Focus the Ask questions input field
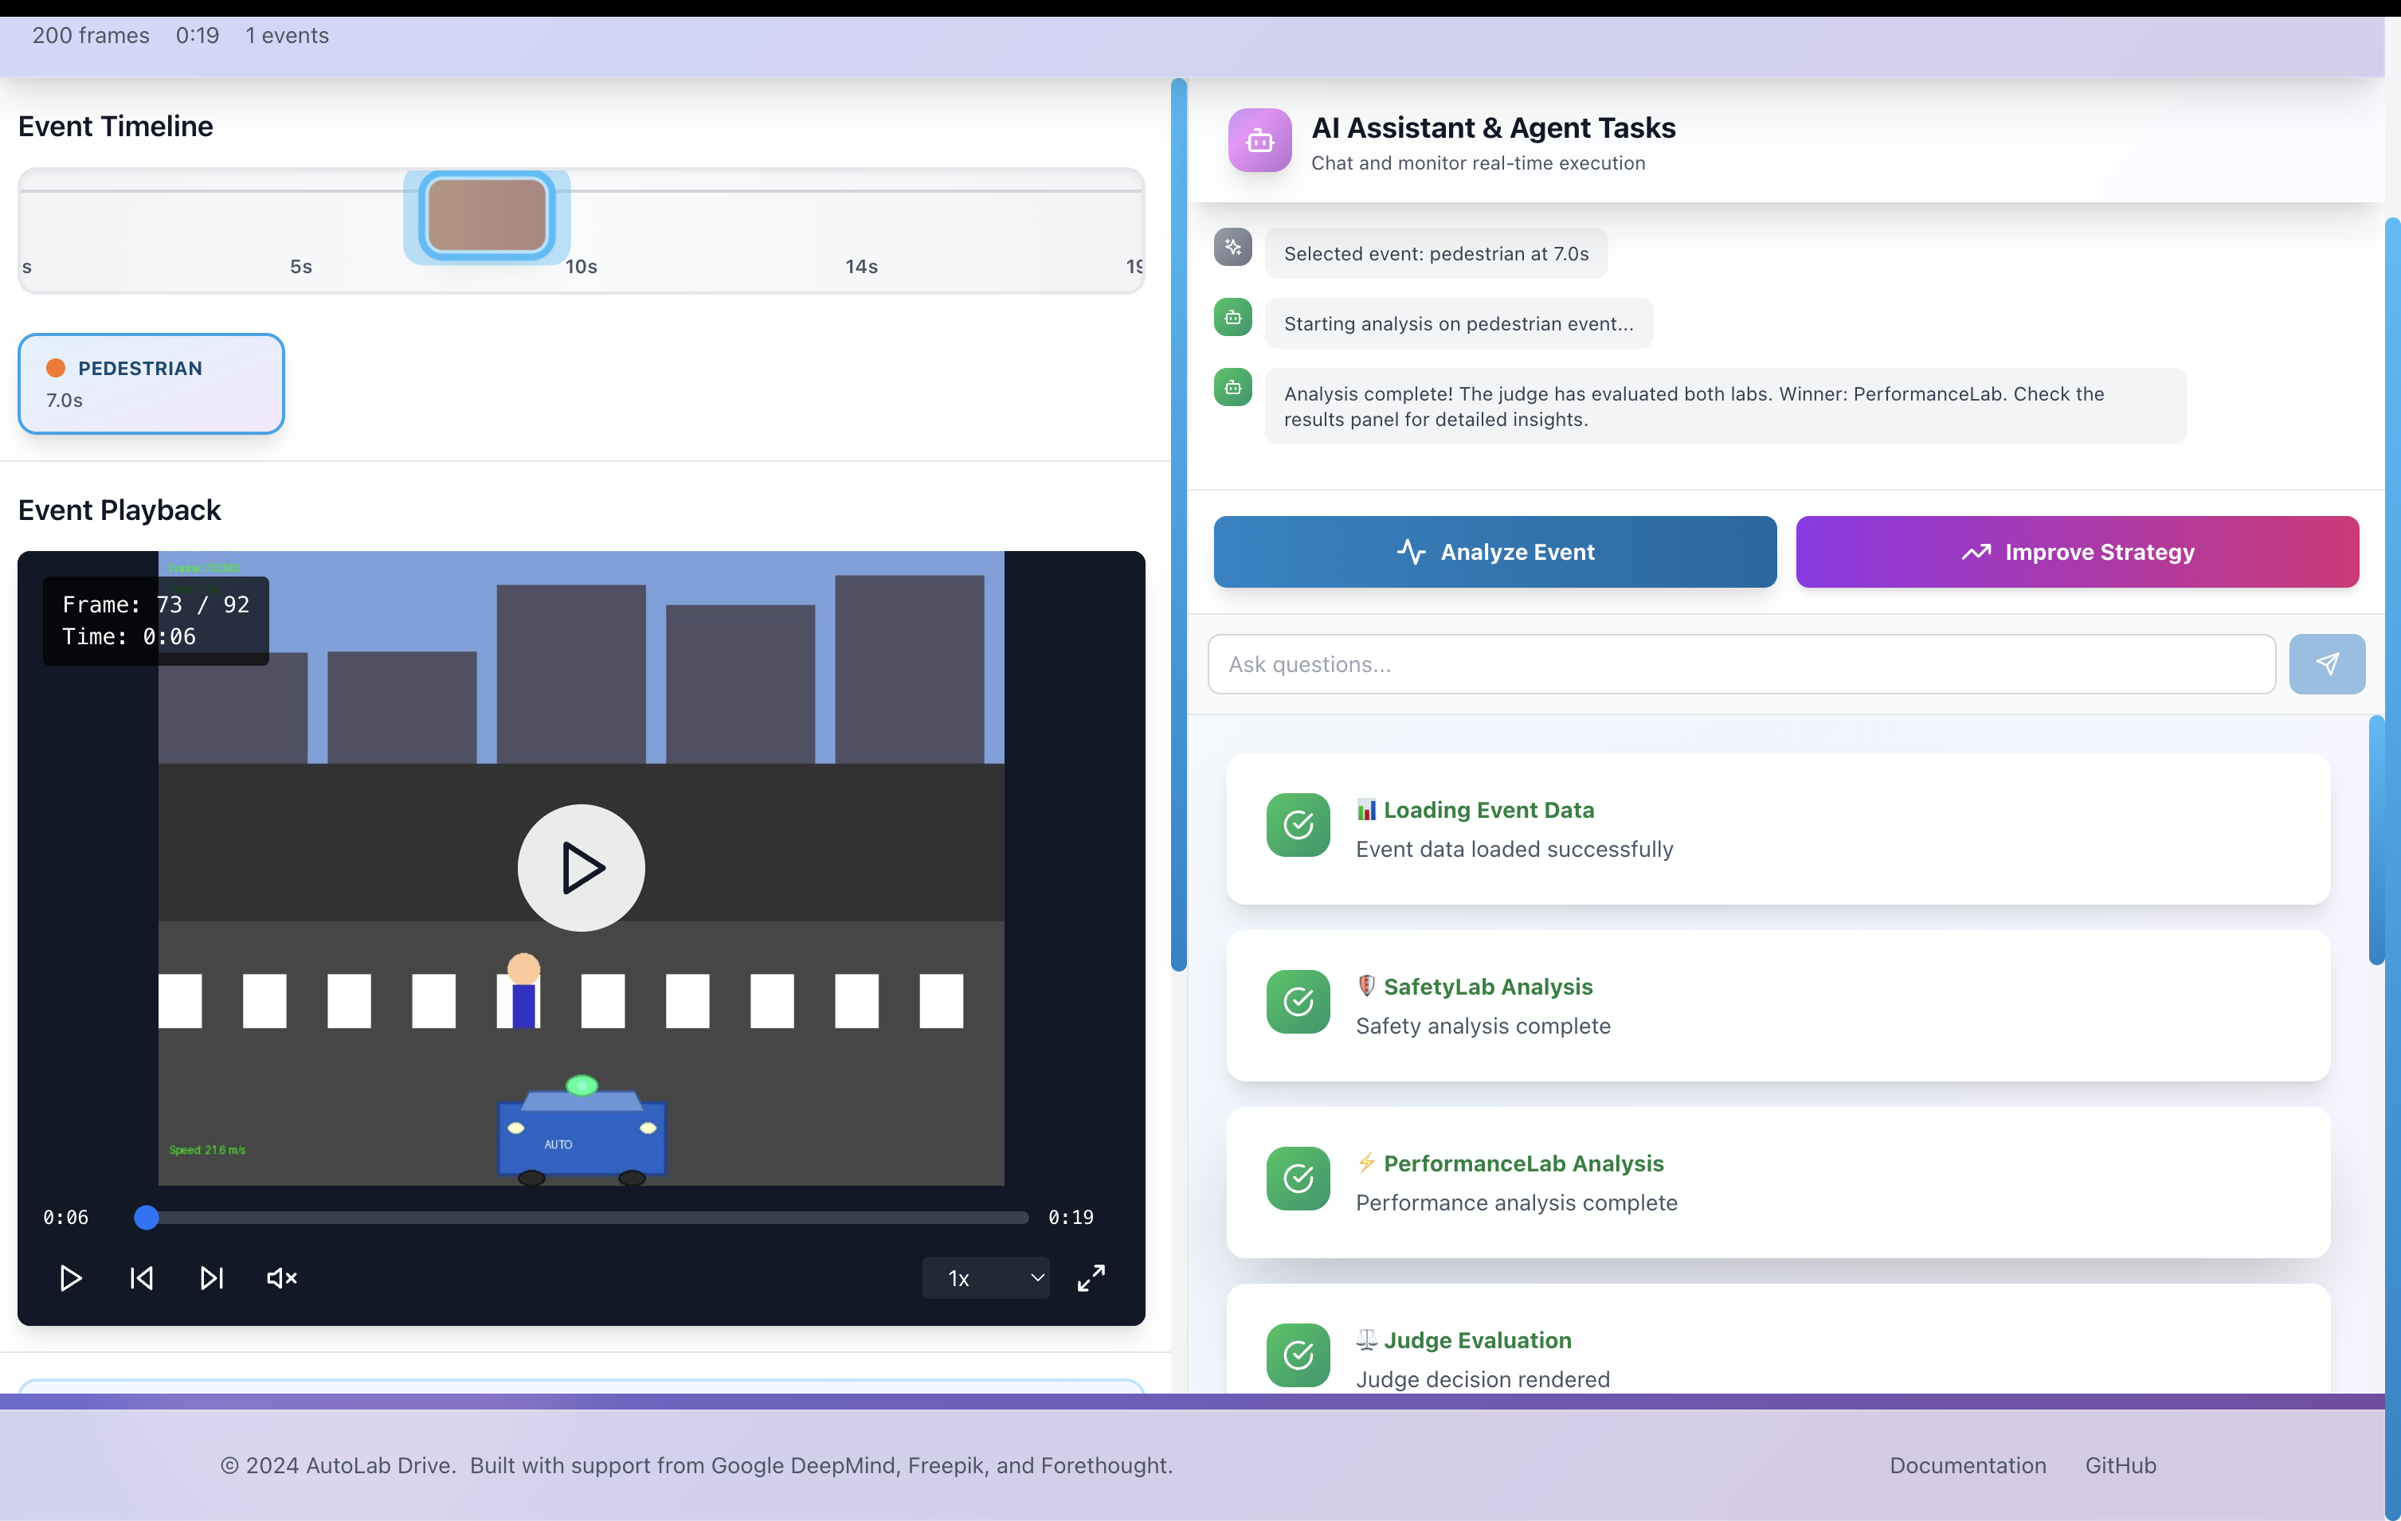2401x1521 pixels. tap(1740, 664)
